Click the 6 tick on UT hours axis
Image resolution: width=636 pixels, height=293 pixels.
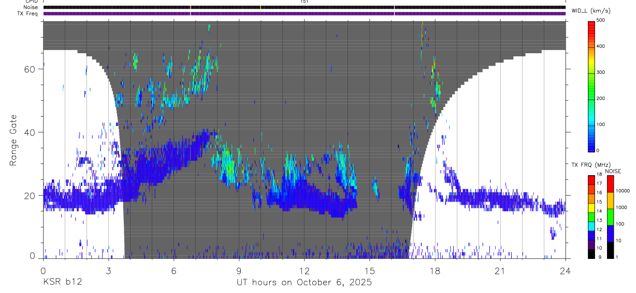click(x=174, y=271)
